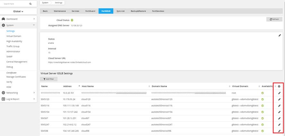Screen dimensions: 285x136
Task: Click edit pencil for 50VS67 row
Action: (x=279, y=118)
